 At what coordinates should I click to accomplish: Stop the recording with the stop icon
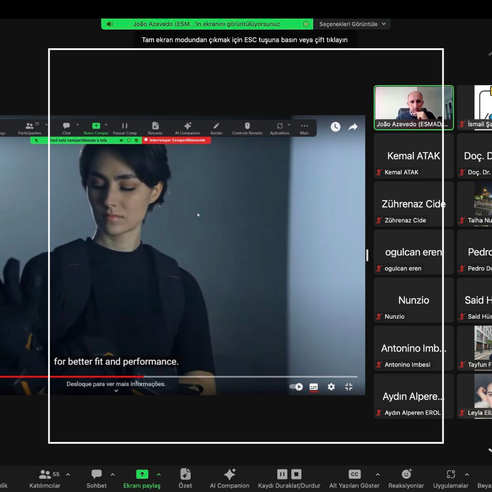pos(296,474)
